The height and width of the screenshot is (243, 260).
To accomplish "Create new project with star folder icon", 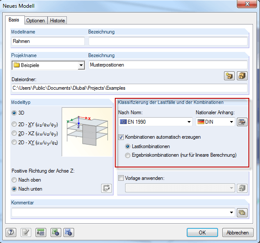I will pyautogui.click(x=229, y=76).
